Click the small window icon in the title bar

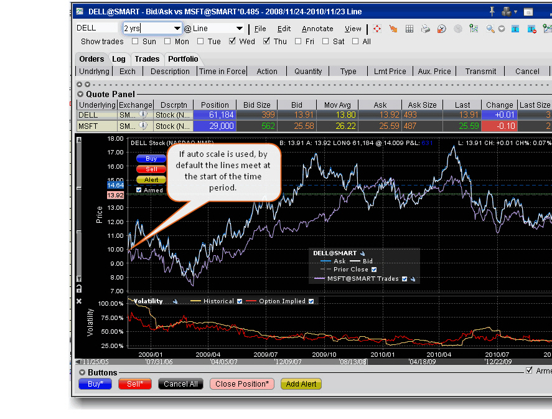(528, 12)
